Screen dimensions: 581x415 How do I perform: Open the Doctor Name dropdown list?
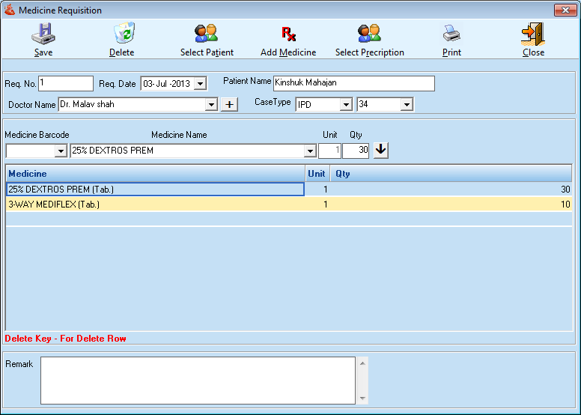pyautogui.click(x=211, y=105)
